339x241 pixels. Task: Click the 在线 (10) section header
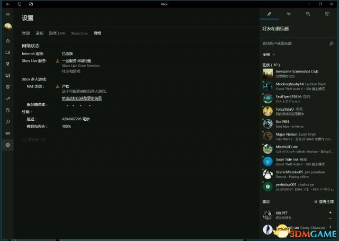click(271, 65)
